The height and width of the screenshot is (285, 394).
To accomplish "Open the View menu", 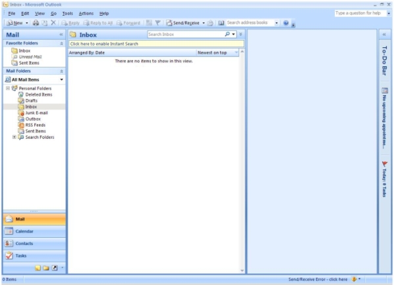I will pos(39,14).
